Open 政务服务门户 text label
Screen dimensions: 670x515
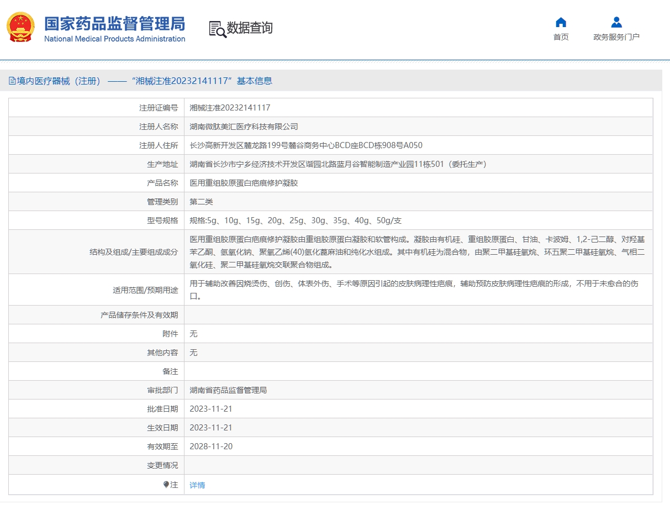click(x=616, y=37)
